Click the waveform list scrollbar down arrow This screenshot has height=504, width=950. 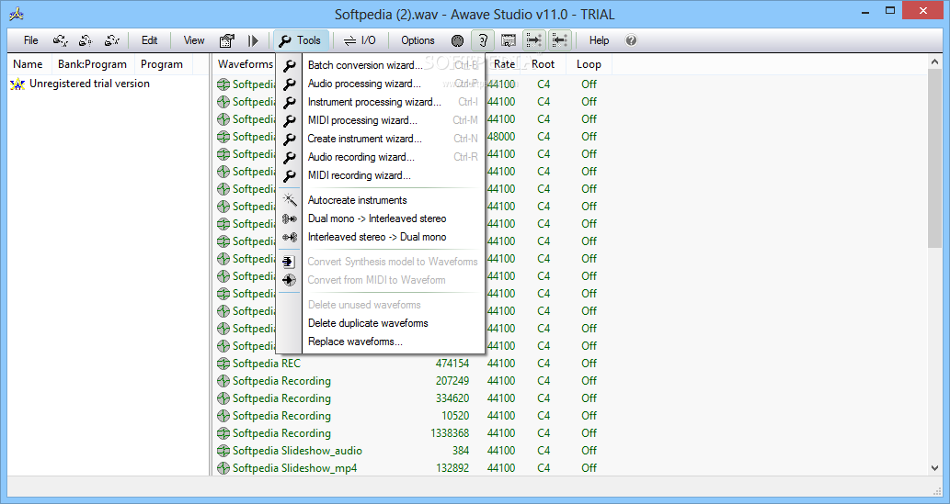935,467
